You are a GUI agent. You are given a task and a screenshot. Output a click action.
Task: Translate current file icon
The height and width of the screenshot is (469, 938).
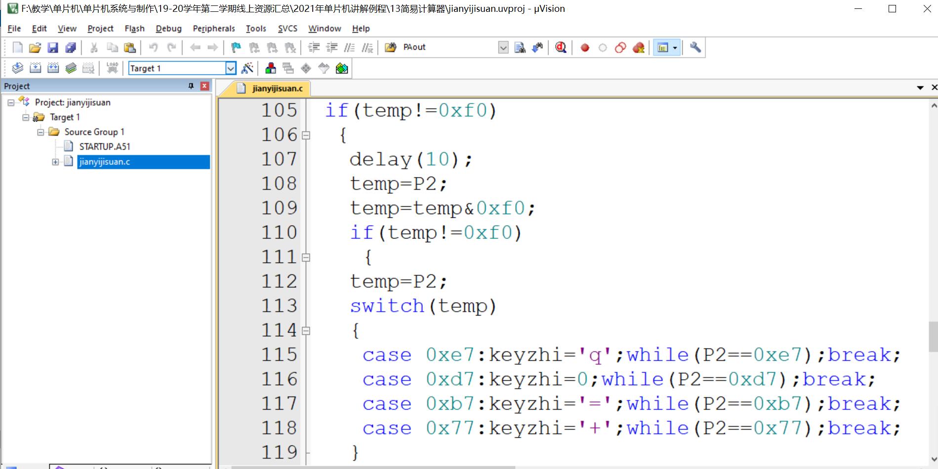pos(17,68)
